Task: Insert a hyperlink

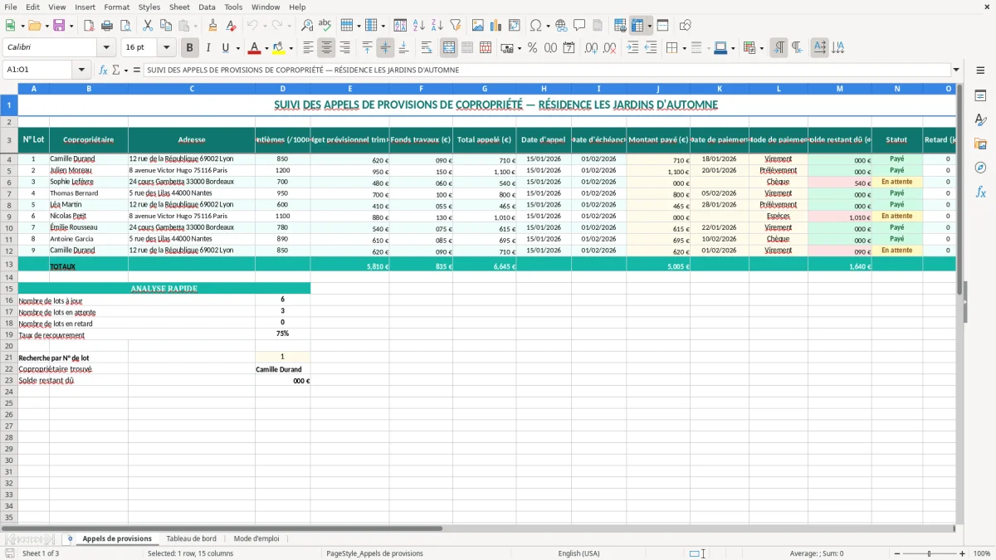Action: 561,26
